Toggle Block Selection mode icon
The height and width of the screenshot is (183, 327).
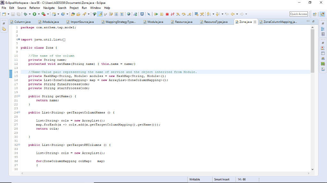(116, 14)
